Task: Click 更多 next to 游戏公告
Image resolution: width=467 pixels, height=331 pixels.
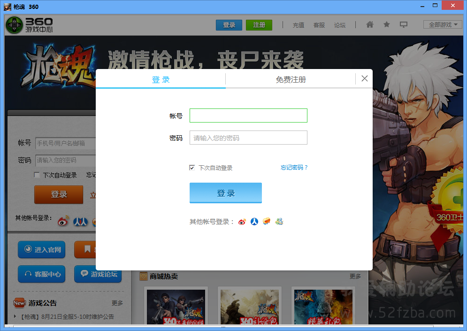Action: (x=117, y=303)
